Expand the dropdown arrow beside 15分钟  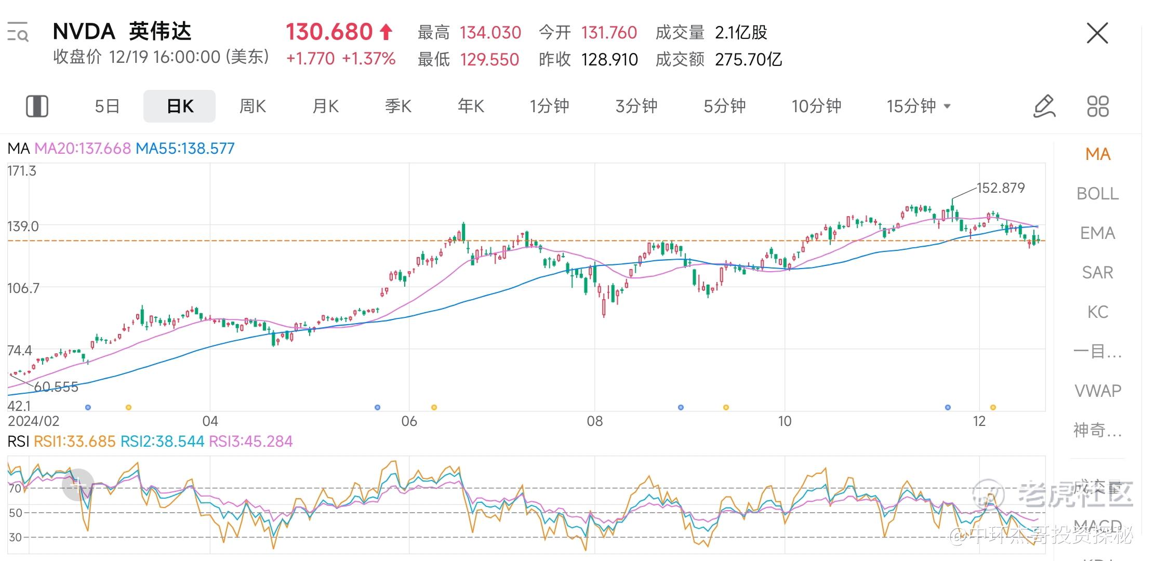[x=947, y=106]
